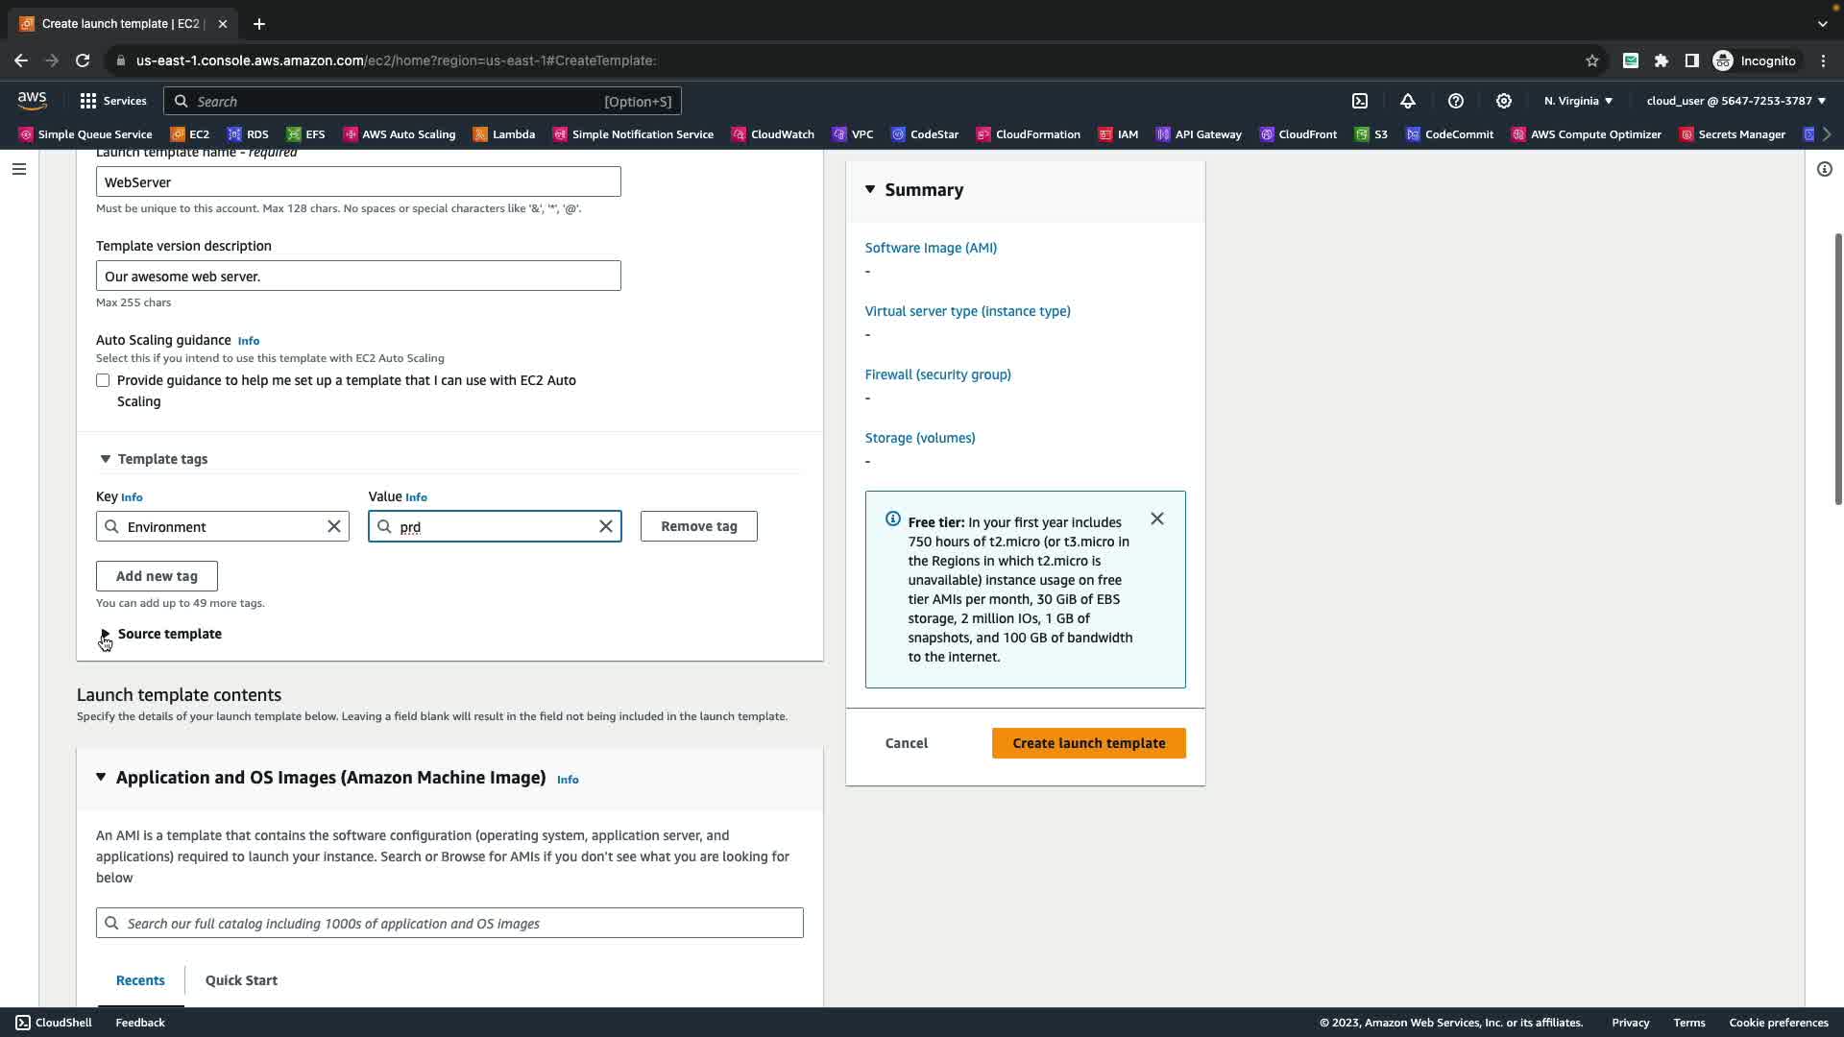Switch to the Quick Start tab

(x=241, y=980)
